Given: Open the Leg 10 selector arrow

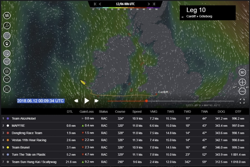Looking at the screenshot, I should click(x=182, y=17).
